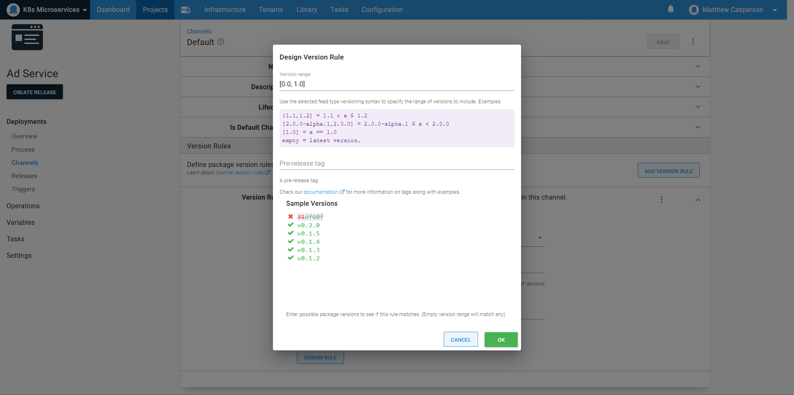794x395 pixels.
Task: Click the CREATE RELEASE button
Action: 34,92
